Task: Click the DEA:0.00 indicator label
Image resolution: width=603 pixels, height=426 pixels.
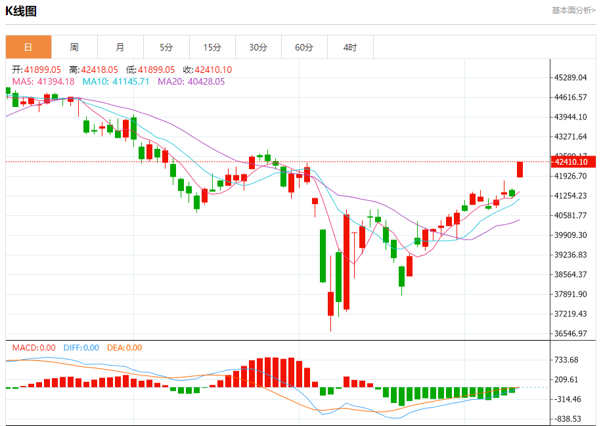Action: (x=124, y=348)
